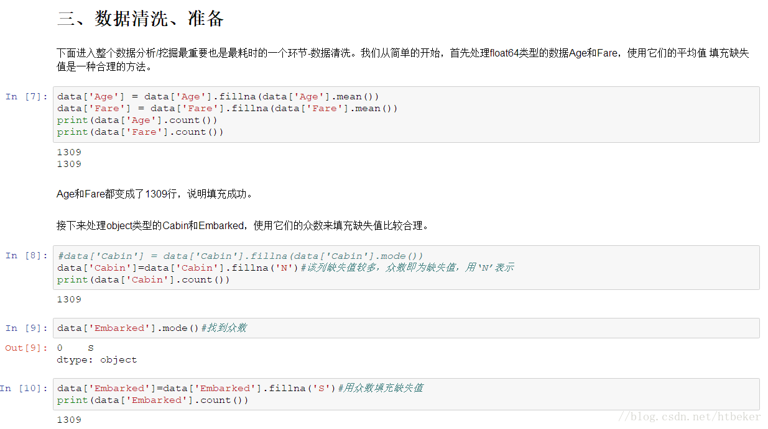
Task: Click the two-line 1309 output of cell 7
Action: [x=69, y=158]
